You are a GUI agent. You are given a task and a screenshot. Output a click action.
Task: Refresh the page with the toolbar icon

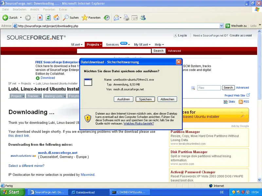(48, 18)
